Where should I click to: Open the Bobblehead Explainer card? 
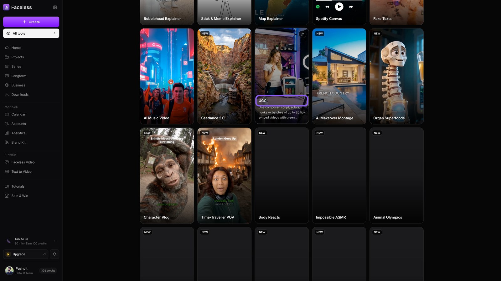tap(167, 12)
